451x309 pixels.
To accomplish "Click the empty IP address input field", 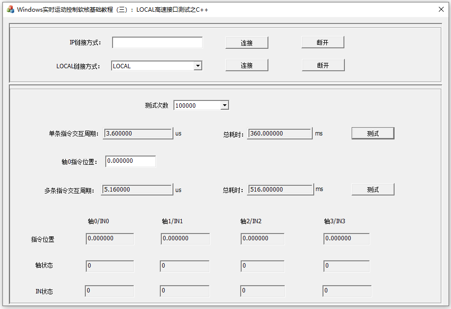I will [x=157, y=42].
